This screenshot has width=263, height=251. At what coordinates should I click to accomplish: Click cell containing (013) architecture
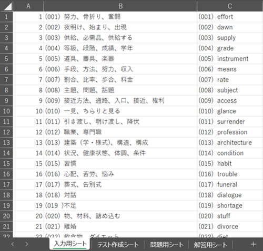[x=230, y=142]
